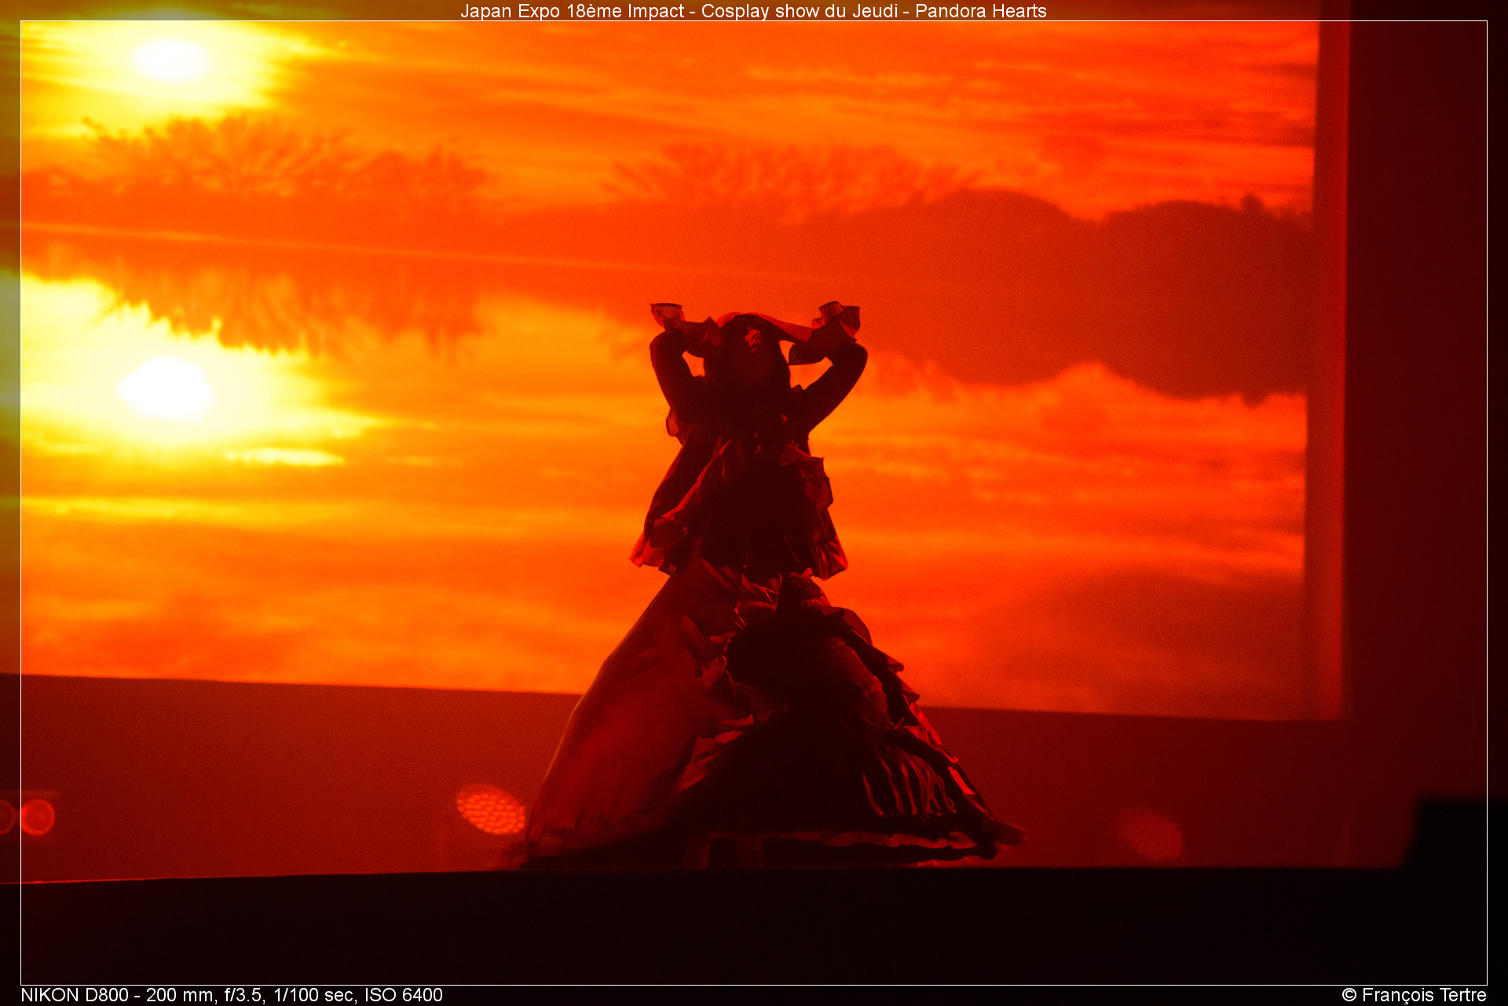Click the title 'Japan Expo 18ème Impact - Cosplay show du Jeudi - Pandora Hearts'
This screenshot has height=1006, width=1508.
[753, 11]
